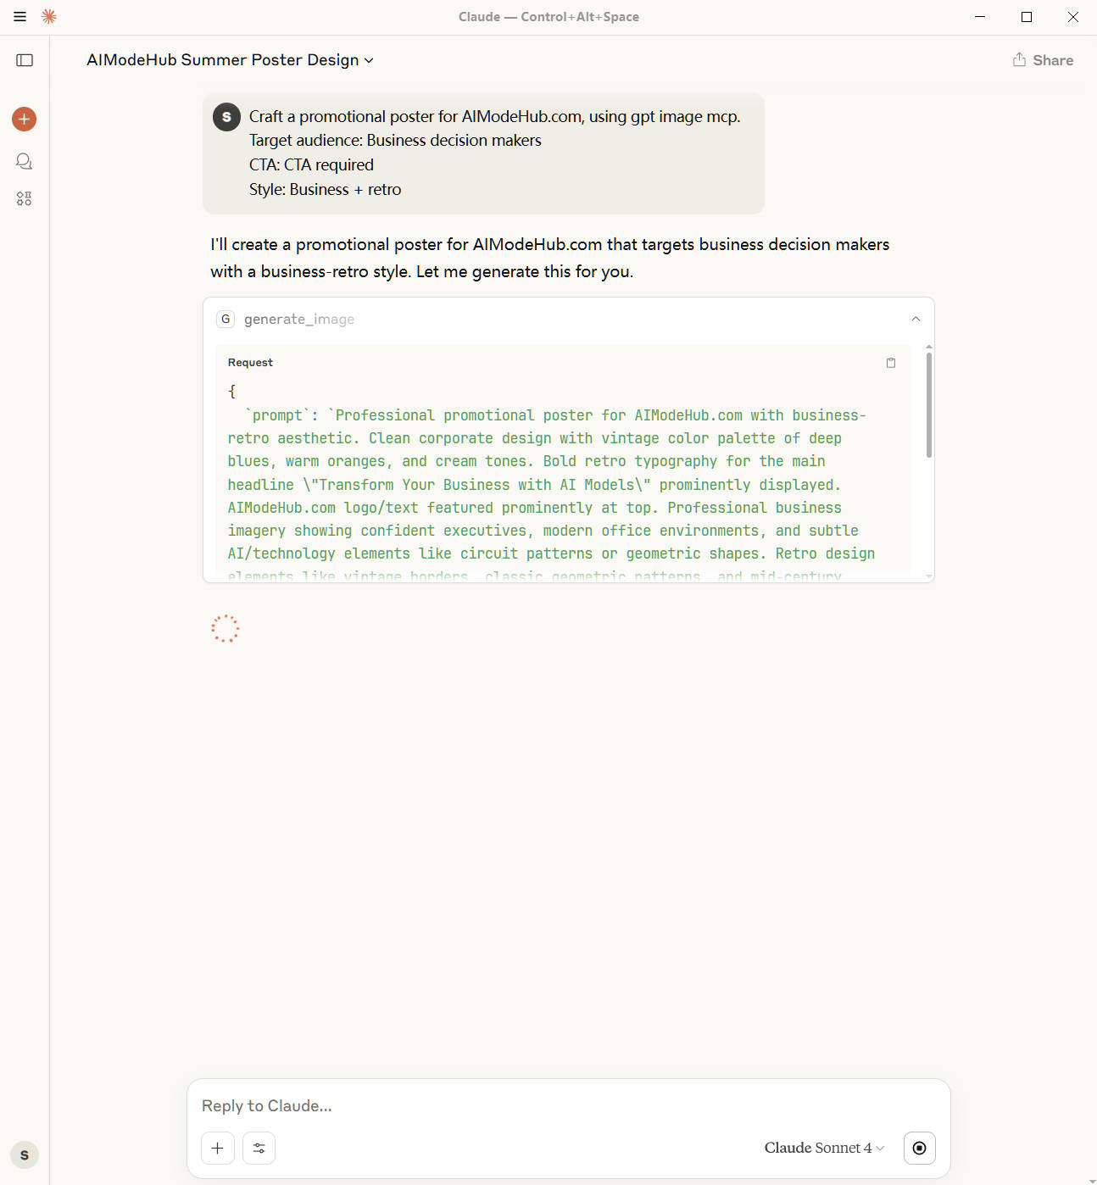Select the AIModeHub Summer Poster Design title

(224, 59)
